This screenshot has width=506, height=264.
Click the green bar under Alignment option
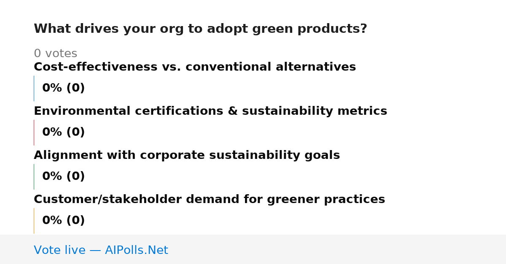coord(34,177)
